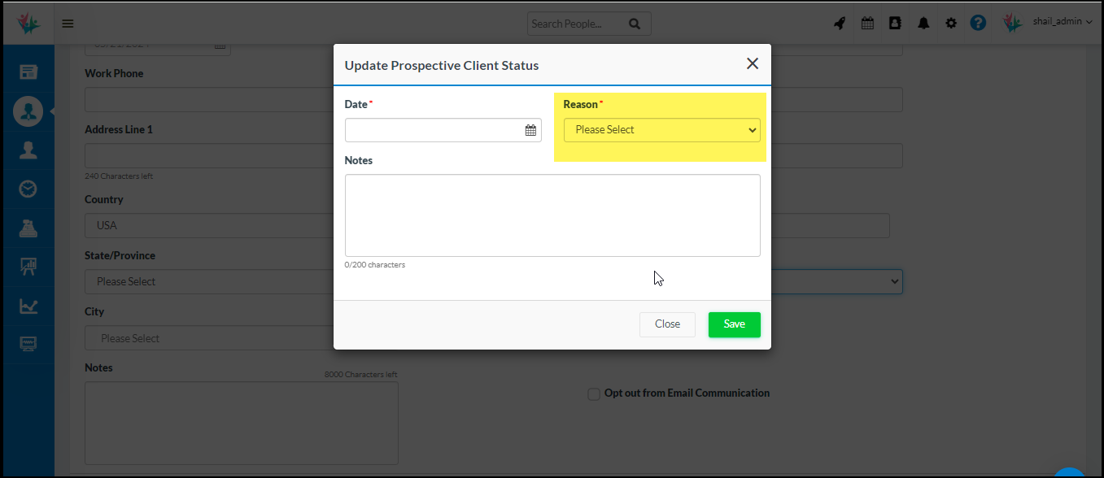1104x478 pixels.
Task: Click the clock icon in left sidebar
Action: pos(28,189)
